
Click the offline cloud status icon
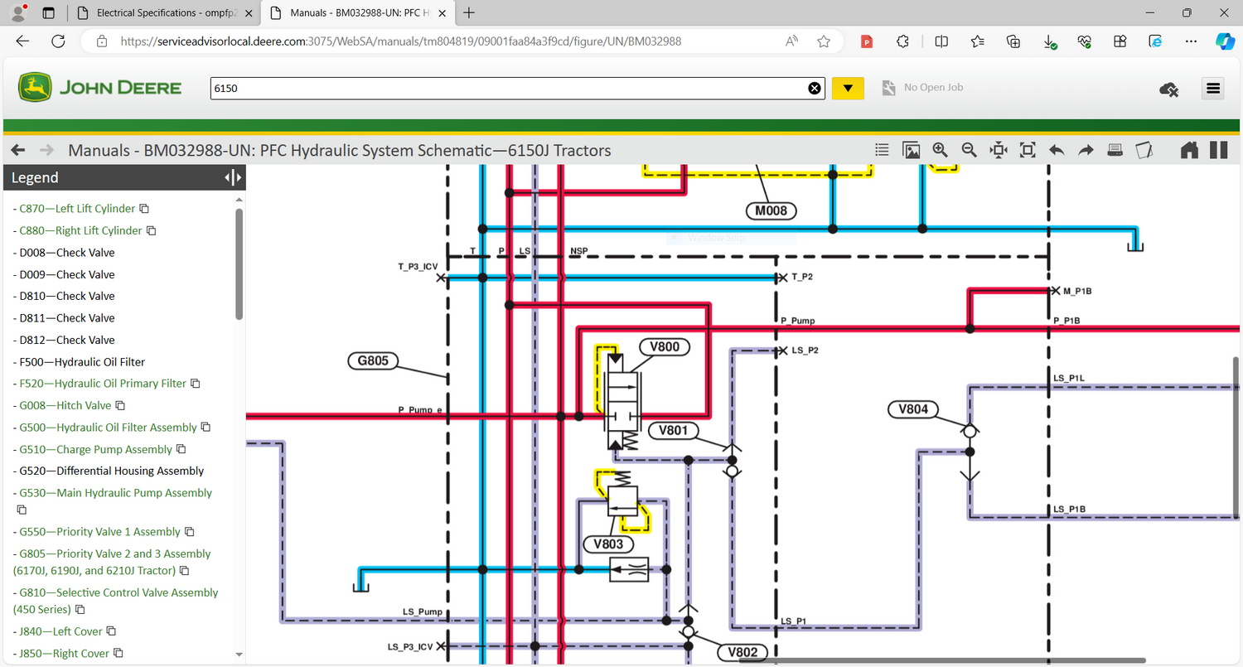point(1169,89)
